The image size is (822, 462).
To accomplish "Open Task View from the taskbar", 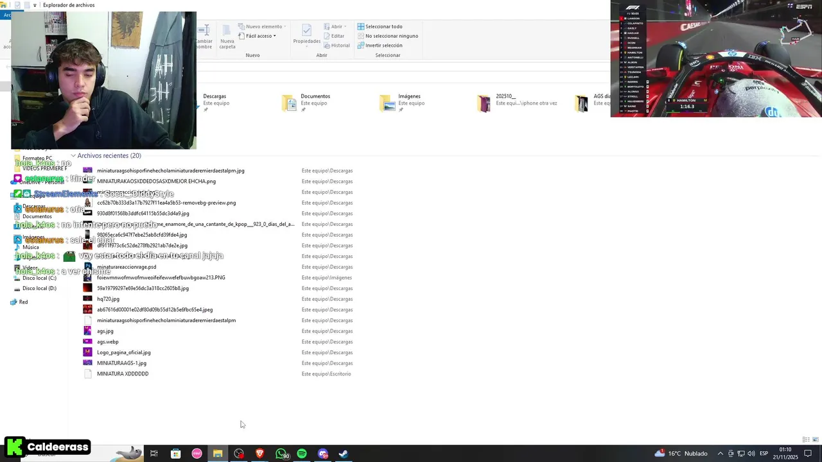I will click(x=154, y=454).
